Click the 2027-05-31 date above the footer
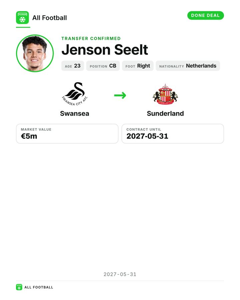Image resolution: width=240 pixels, height=300 pixels. click(120, 274)
